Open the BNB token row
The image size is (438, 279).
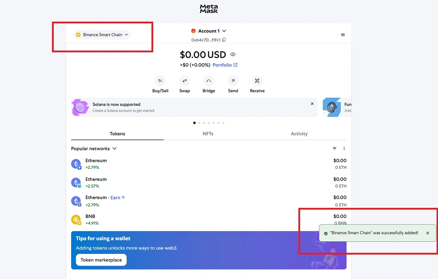pos(209,220)
